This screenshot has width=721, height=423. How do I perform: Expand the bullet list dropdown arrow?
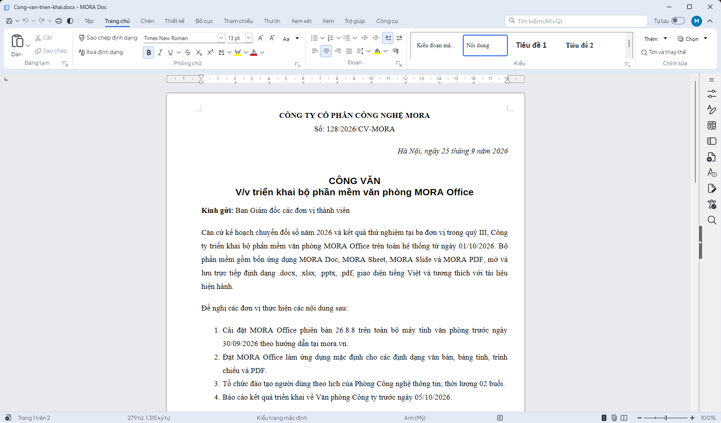(x=322, y=38)
